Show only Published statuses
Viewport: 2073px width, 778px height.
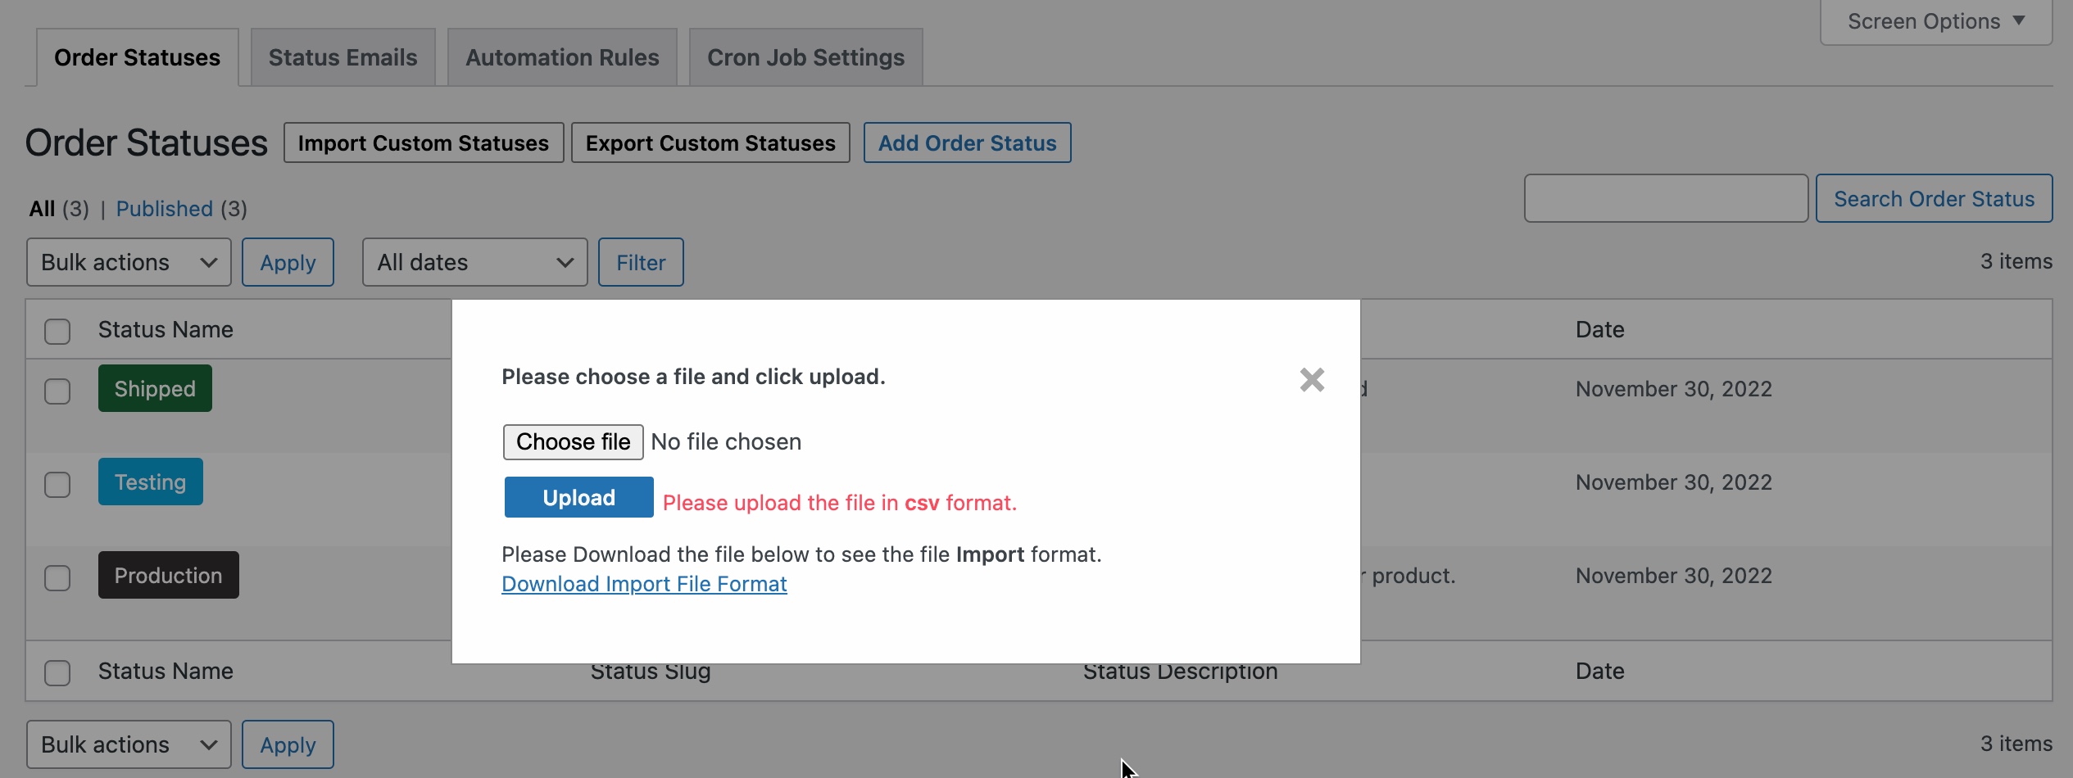click(165, 209)
